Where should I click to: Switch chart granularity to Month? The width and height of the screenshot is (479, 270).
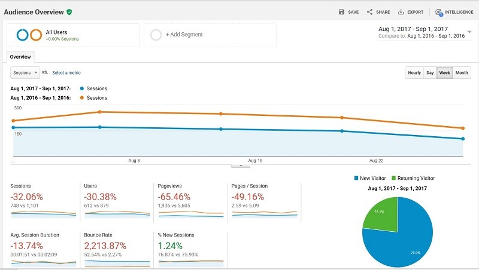pyautogui.click(x=461, y=73)
